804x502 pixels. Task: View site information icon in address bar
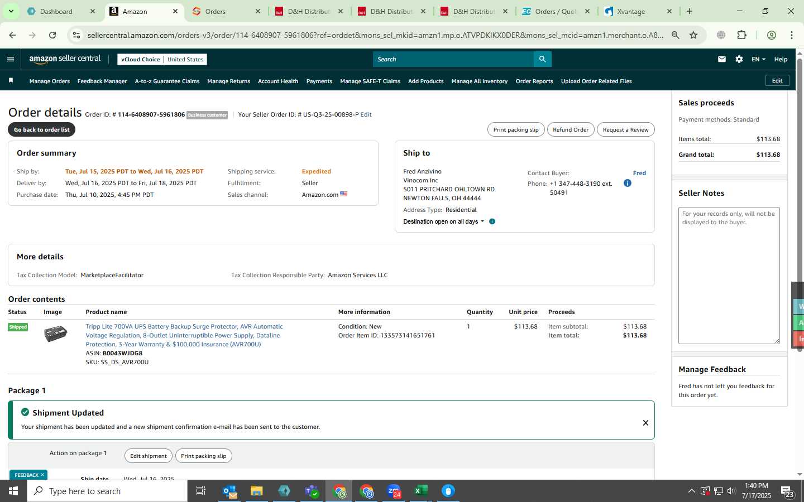point(76,35)
